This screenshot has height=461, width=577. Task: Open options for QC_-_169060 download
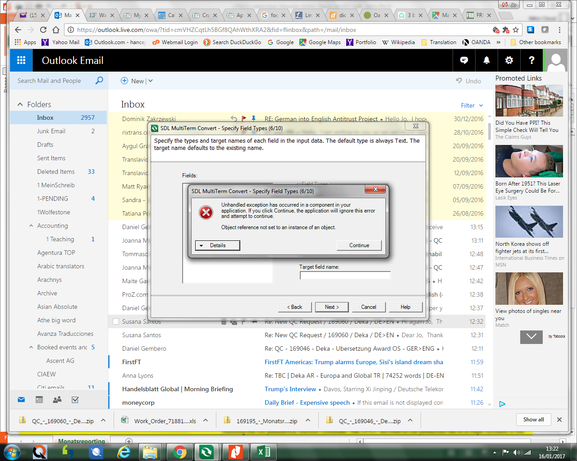coord(103,420)
